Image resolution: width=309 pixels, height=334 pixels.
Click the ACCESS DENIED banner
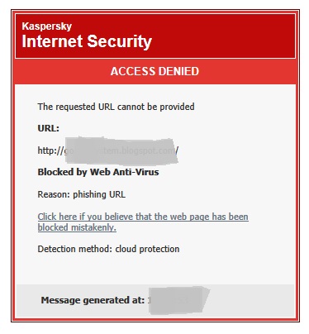(154, 71)
